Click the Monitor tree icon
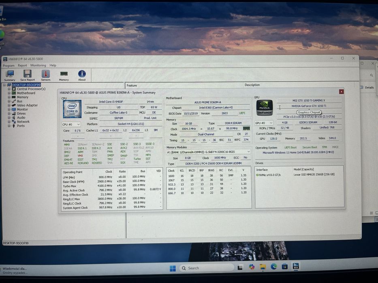The image size is (378, 283). (14, 109)
